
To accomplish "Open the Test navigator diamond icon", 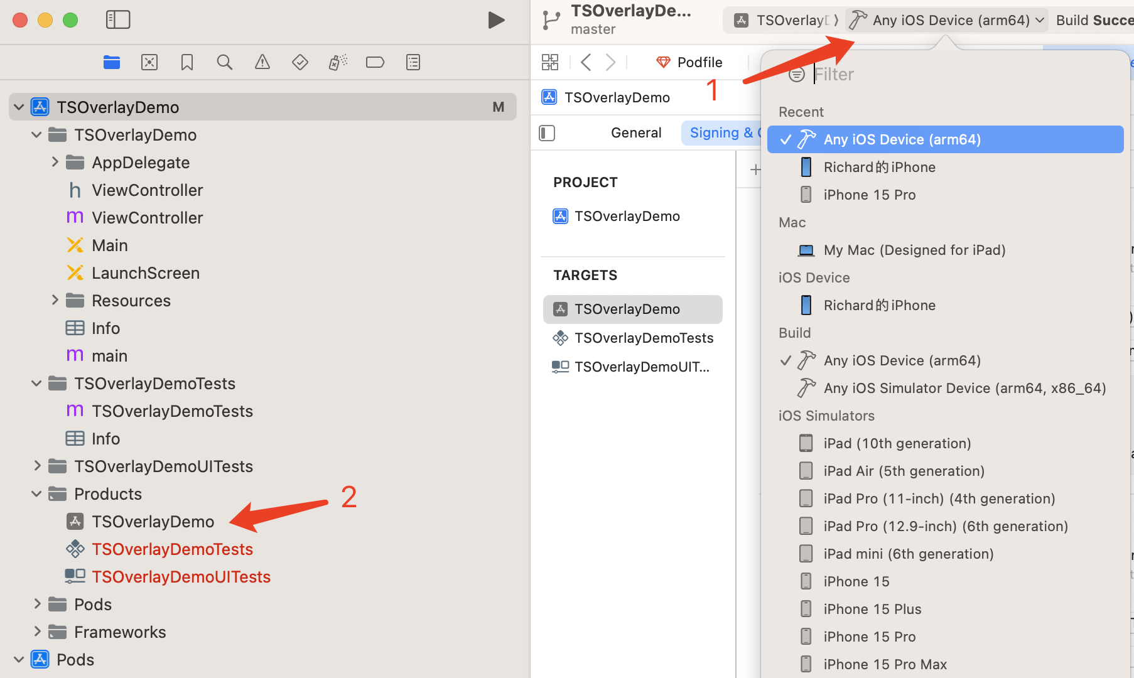I will pos(300,62).
